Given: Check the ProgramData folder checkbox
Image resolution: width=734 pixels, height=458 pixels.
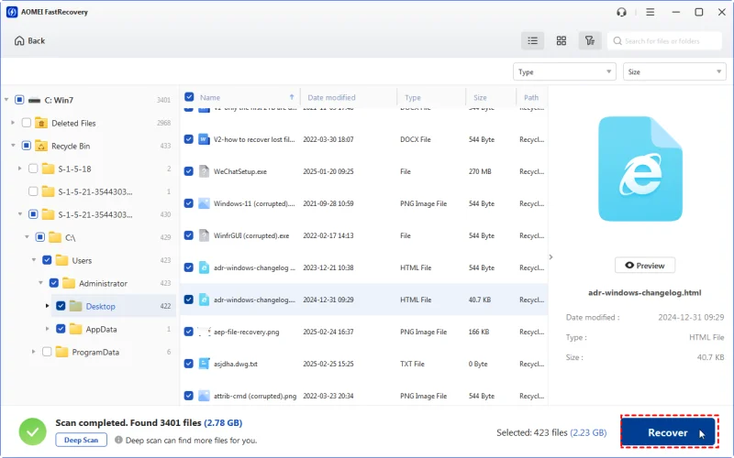Looking at the screenshot, I should click(47, 352).
